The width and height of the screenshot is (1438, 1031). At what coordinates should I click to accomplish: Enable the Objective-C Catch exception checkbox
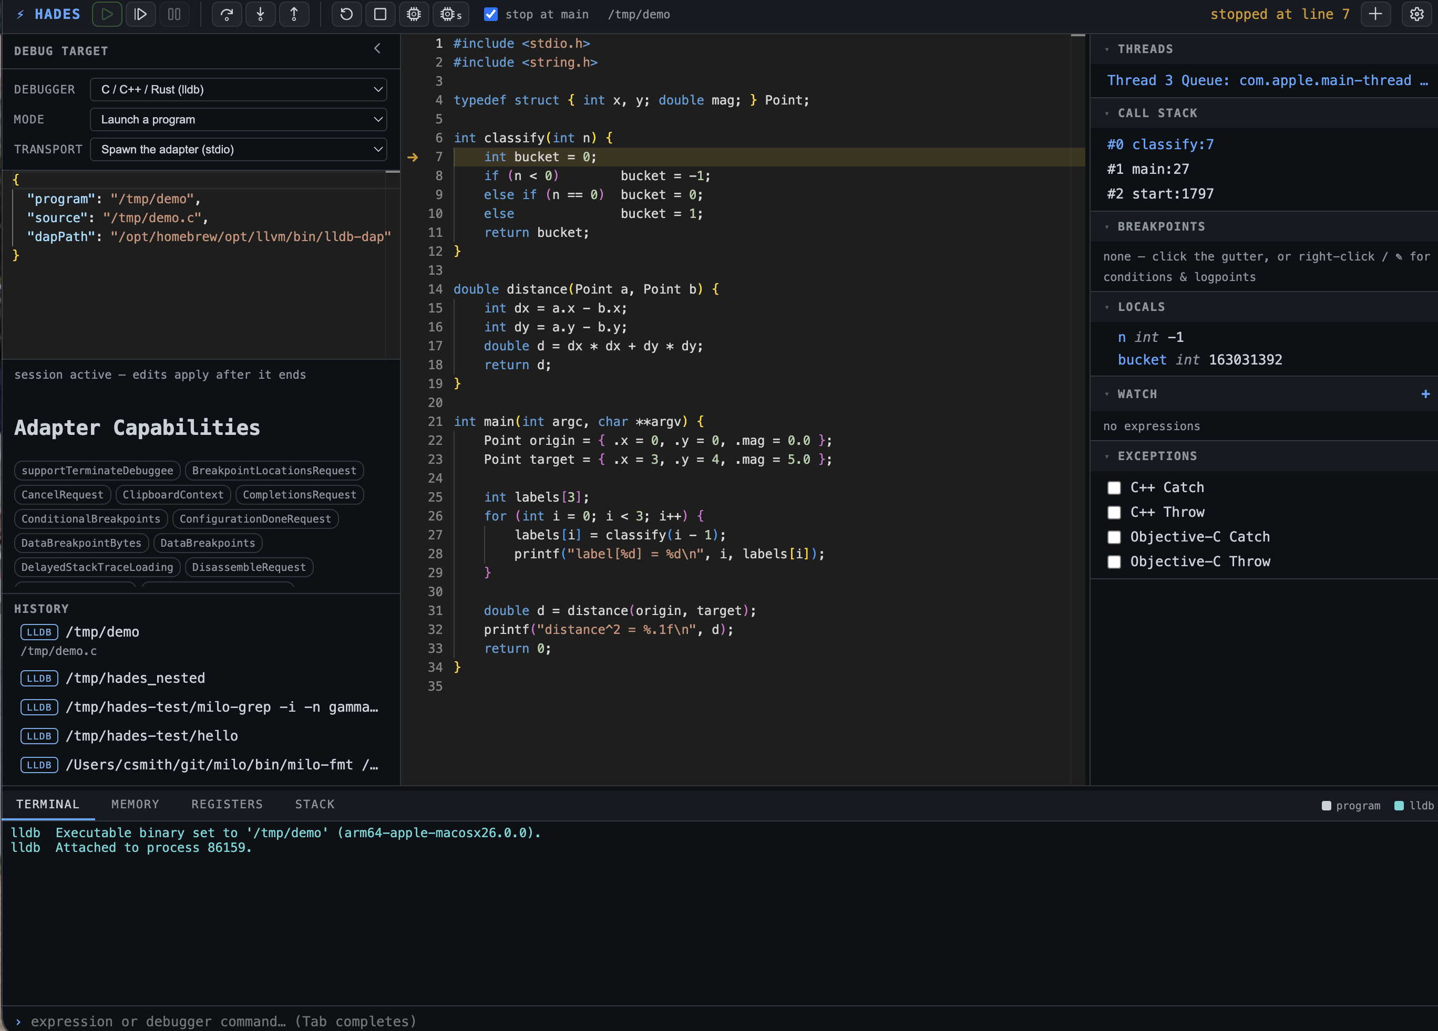point(1114,537)
